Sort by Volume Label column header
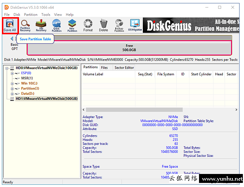 pos(108,74)
